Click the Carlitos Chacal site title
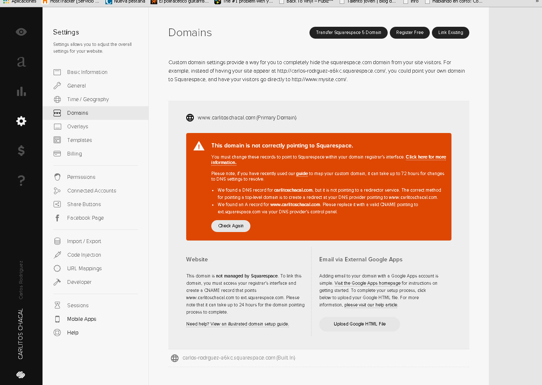 (x=21, y=334)
